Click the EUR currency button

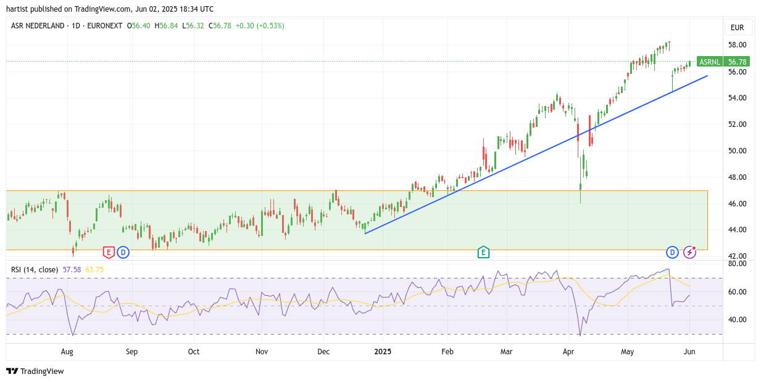pyautogui.click(x=737, y=28)
